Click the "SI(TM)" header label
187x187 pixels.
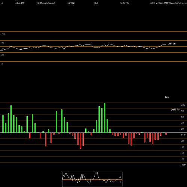71,3
